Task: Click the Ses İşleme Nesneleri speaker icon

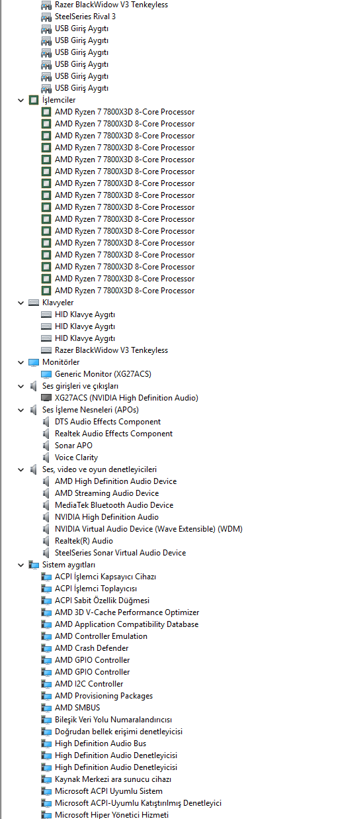Action: 34,410
